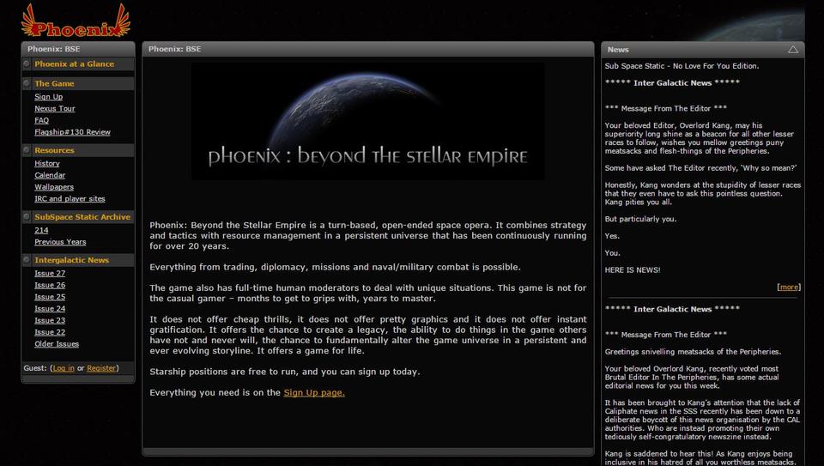The width and height of the screenshot is (824, 466).
Task: Click the bullet icon next to SubSpace Static Archive
Action: 27,217
